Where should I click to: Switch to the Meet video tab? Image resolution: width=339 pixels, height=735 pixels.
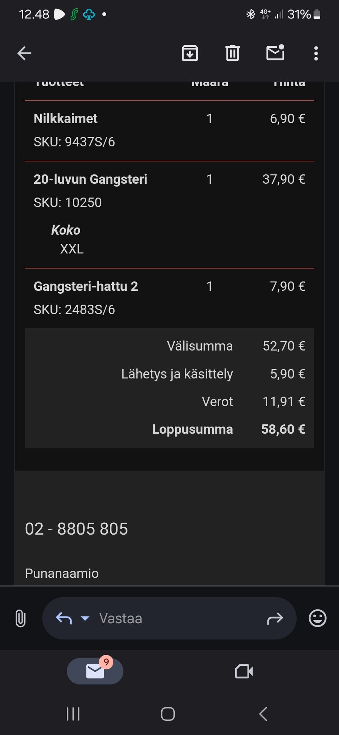244,671
